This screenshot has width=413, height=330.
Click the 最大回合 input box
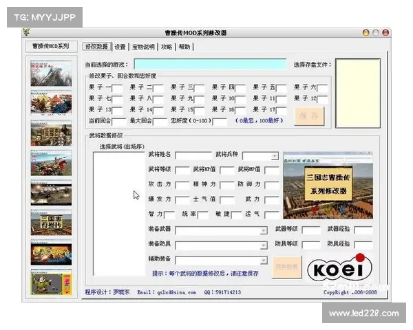pos(160,122)
